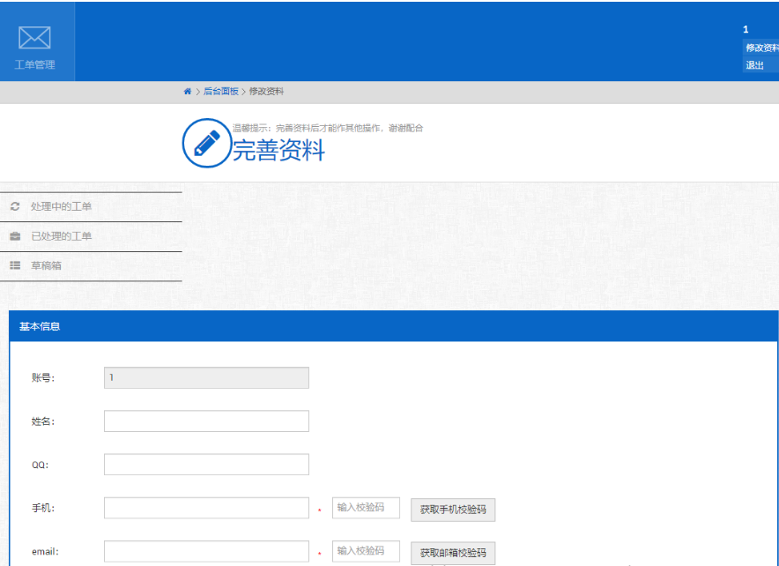
Task: Open the 已处理的工单 sidebar item
Action: [x=91, y=236]
